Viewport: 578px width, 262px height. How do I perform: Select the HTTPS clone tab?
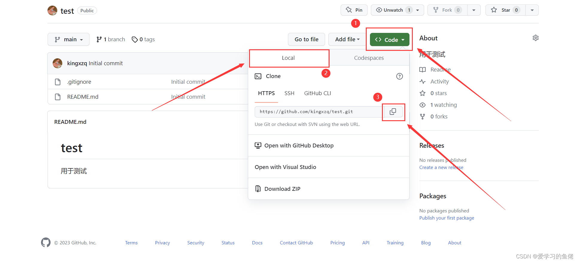click(x=266, y=93)
